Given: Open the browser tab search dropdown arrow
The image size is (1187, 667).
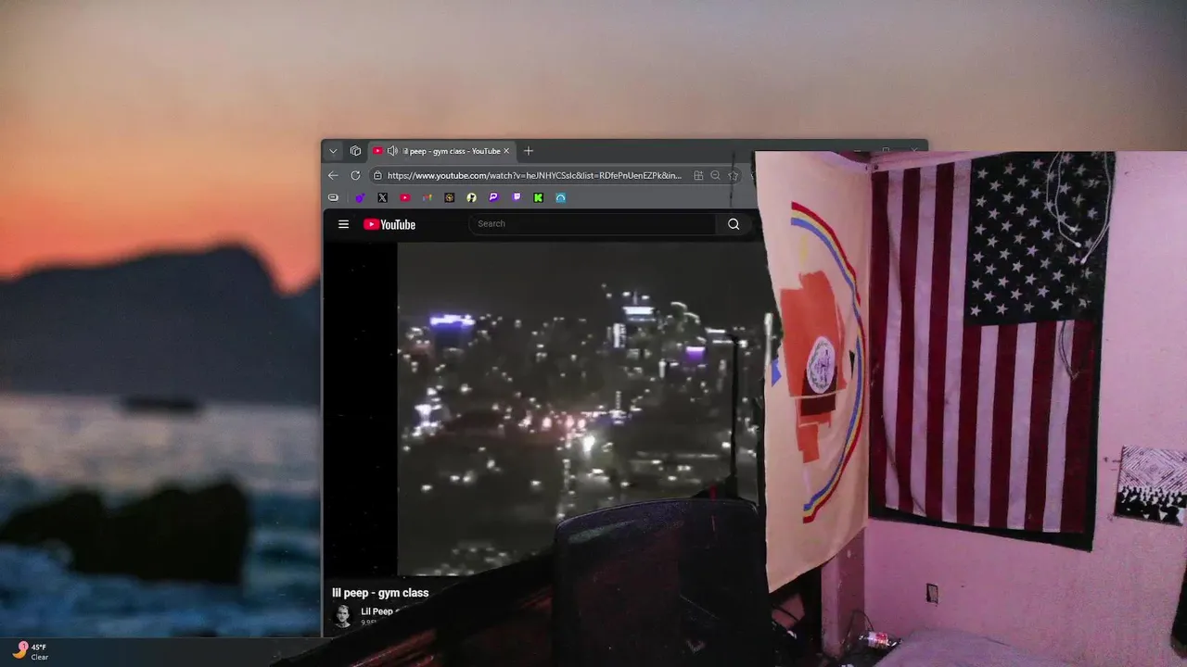Looking at the screenshot, I should (333, 151).
